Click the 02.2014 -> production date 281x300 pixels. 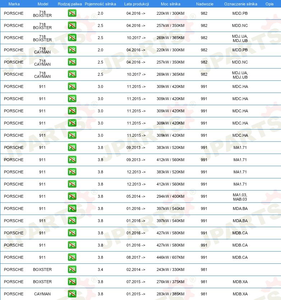pyautogui.click(x=136, y=269)
